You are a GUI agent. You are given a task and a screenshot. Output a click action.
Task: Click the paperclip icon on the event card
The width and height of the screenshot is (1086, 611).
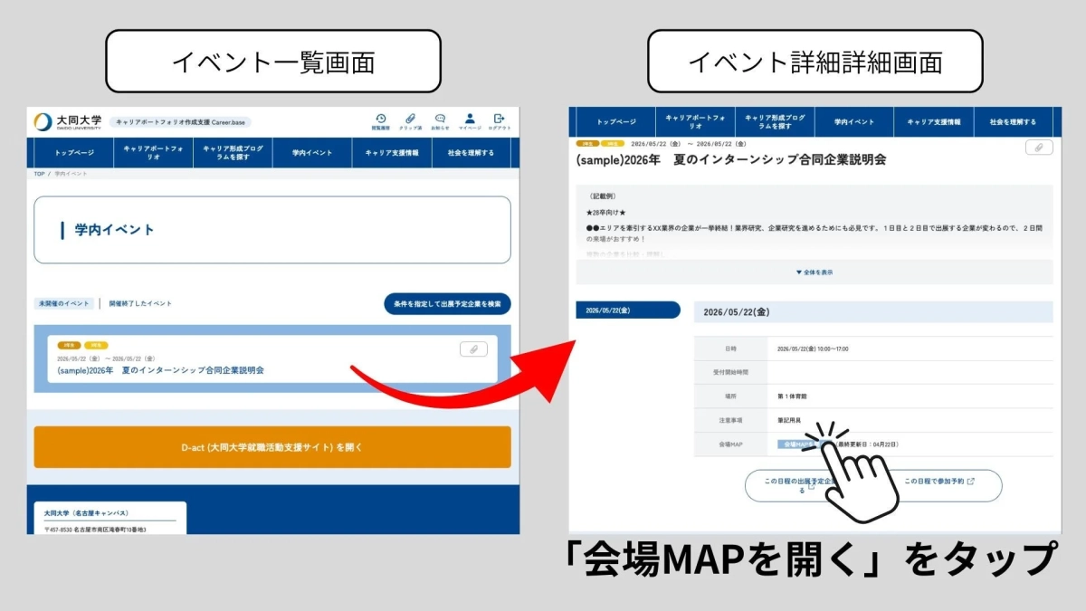point(472,350)
